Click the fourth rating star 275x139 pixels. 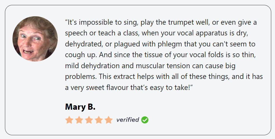coord(99,120)
